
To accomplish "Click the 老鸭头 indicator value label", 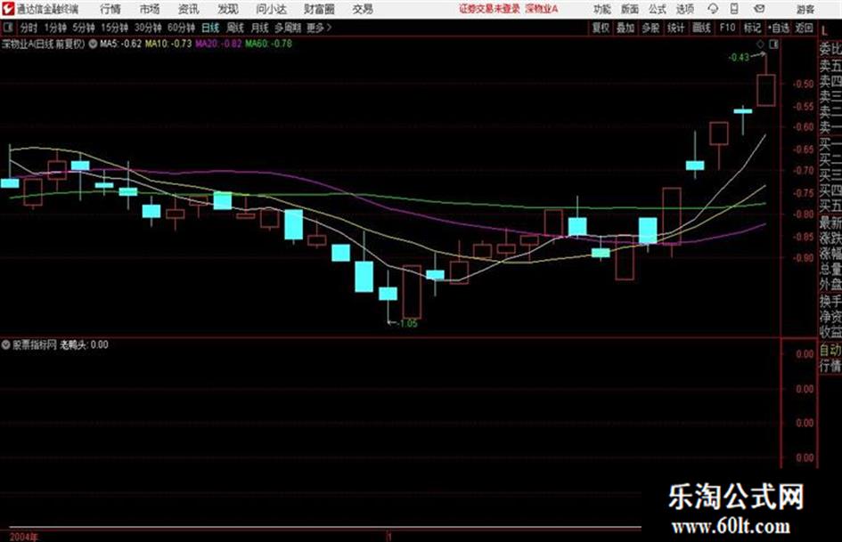I will pyautogui.click(x=84, y=344).
